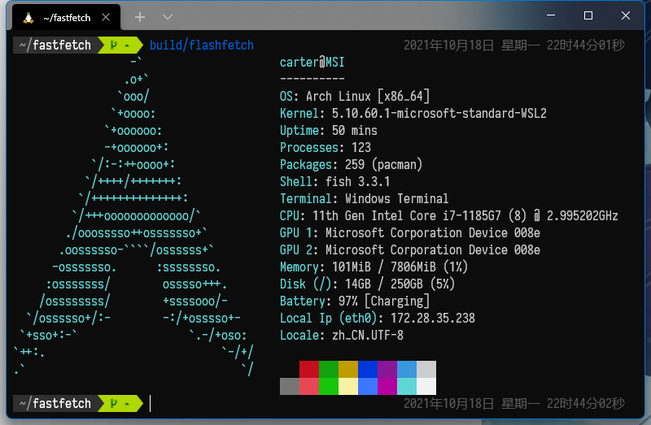The height and width of the screenshot is (425, 651).
Task: Click the white bottom-row color block
Action: click(x=426, y=386)
